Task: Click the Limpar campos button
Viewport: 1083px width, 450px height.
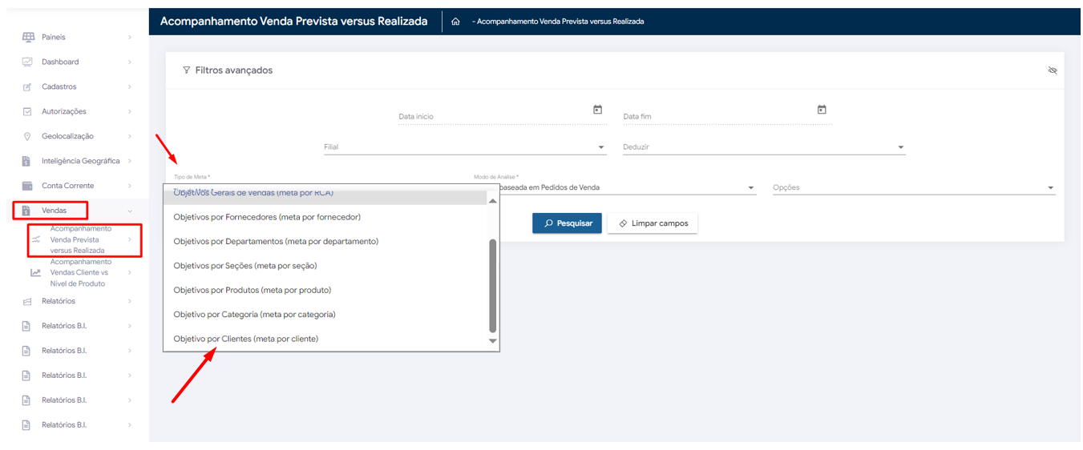Action: click(x=653, y=223)
